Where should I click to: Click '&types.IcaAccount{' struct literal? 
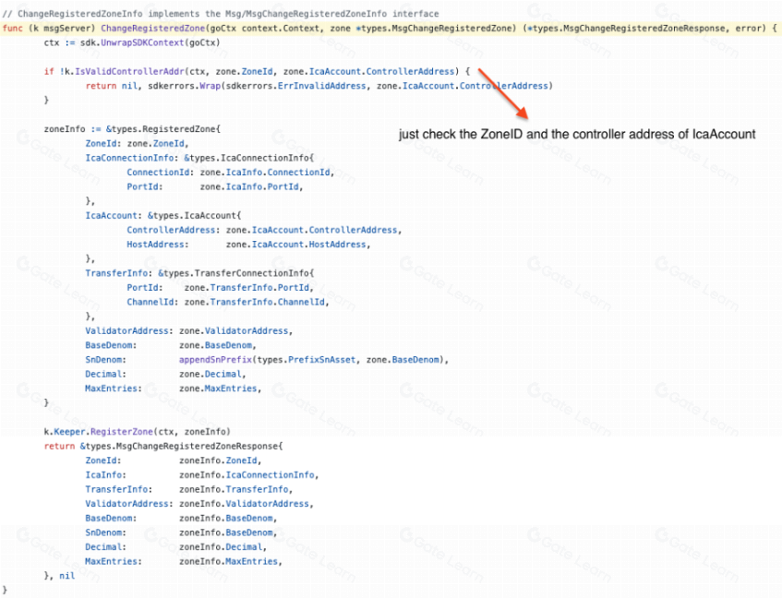click(195, 216)
